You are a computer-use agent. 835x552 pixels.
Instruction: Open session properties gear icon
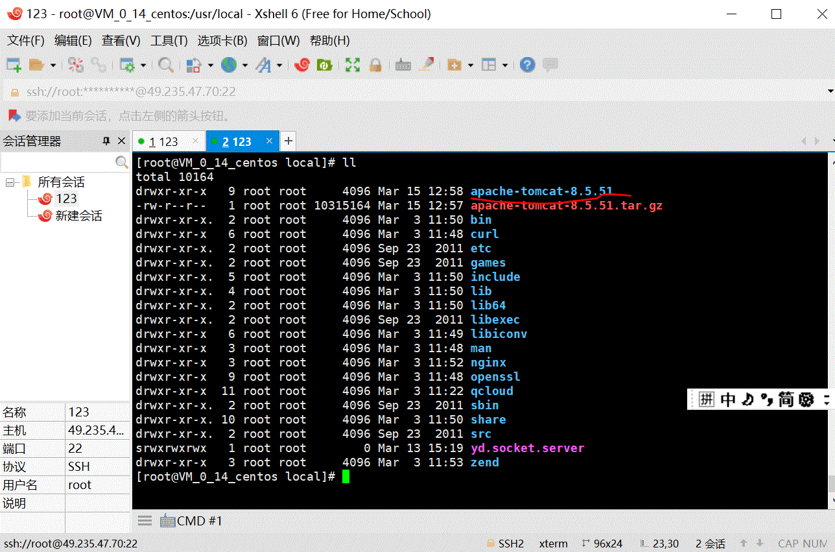127,65
